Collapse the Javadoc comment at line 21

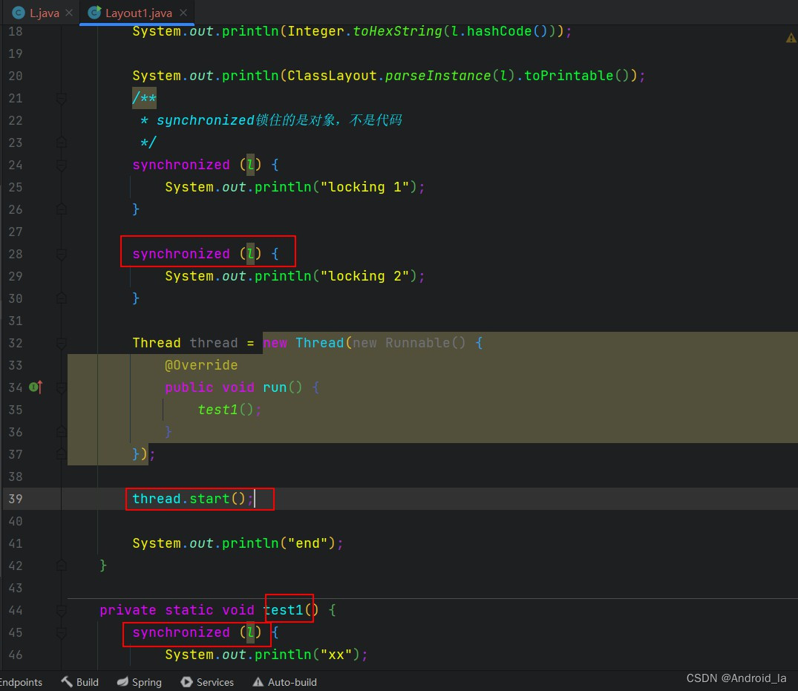click(62, 98)
